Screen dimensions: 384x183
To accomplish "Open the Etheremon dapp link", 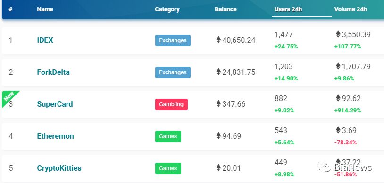I will coord(55,136).
